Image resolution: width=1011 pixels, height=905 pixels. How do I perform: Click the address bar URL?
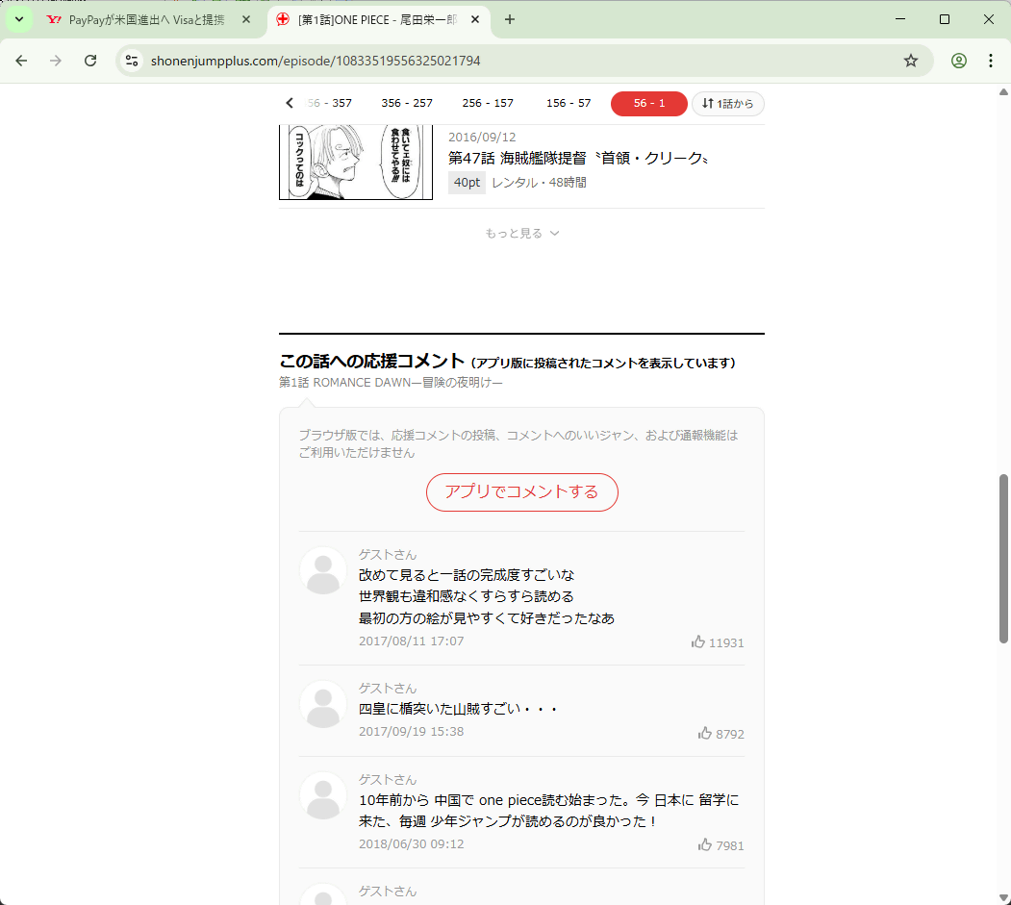(x=316, y=61)
